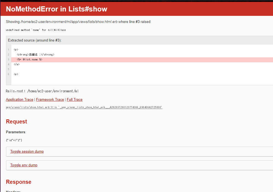
Task: Click line number 1 in source gutter
Action: [8, 50]
